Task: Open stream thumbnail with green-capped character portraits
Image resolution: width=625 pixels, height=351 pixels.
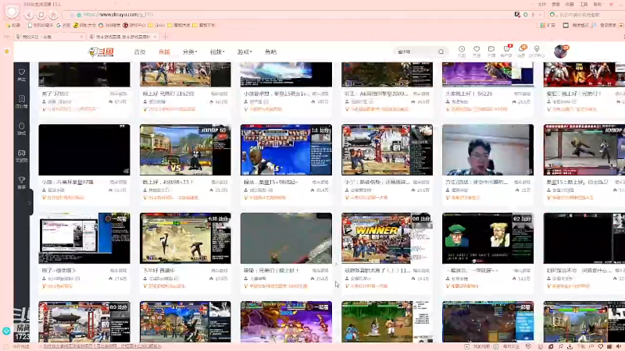Action: (487, 238)
